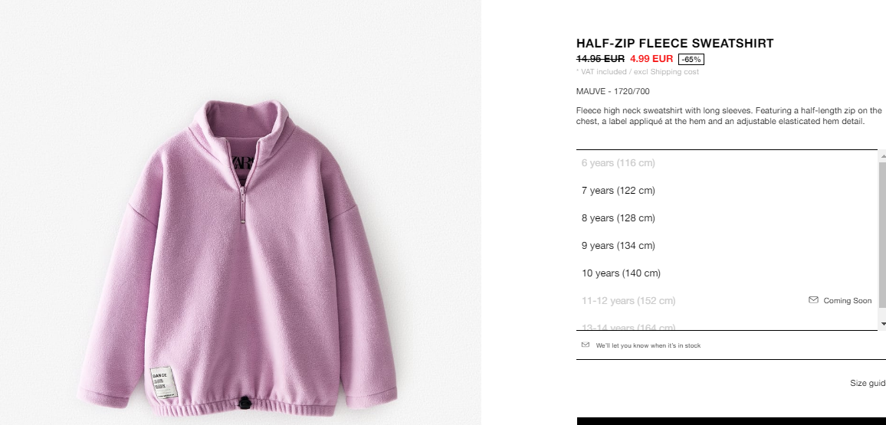Click the Half-Zip Fleece Sweatshirt title
Viewport: 886px width, 425px height.
[674, 44]
